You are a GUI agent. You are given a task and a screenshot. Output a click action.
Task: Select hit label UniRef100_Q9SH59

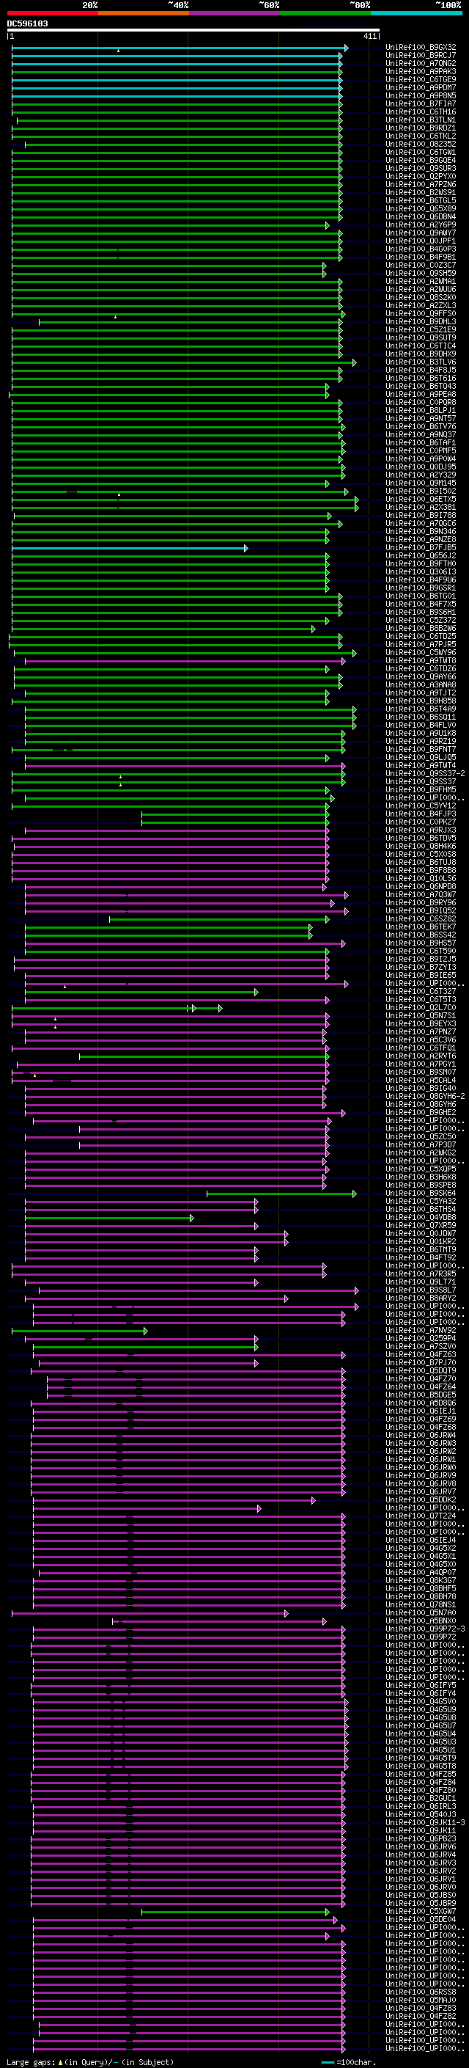421,273
